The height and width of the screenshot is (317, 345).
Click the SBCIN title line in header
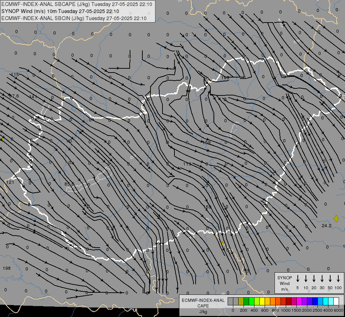74,18
